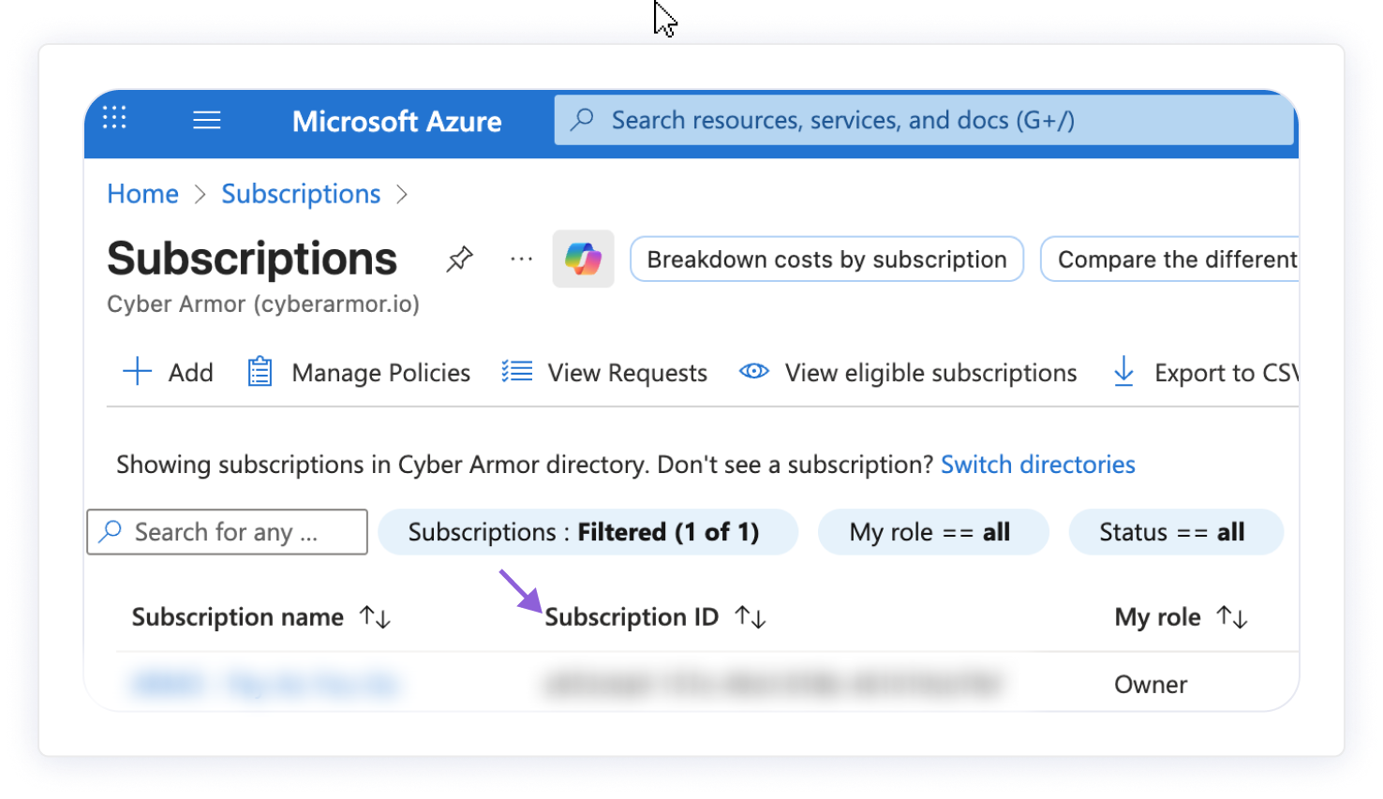This screenshot has width=1383, height=799.
Task: Click the Add label in the toolbar
Action: [x=191, y=373]
